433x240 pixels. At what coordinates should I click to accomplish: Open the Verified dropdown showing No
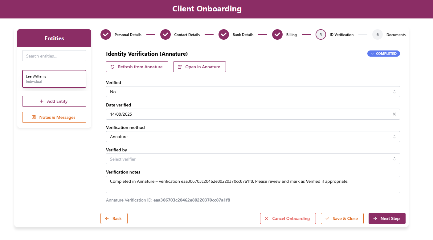click(253, 92)
